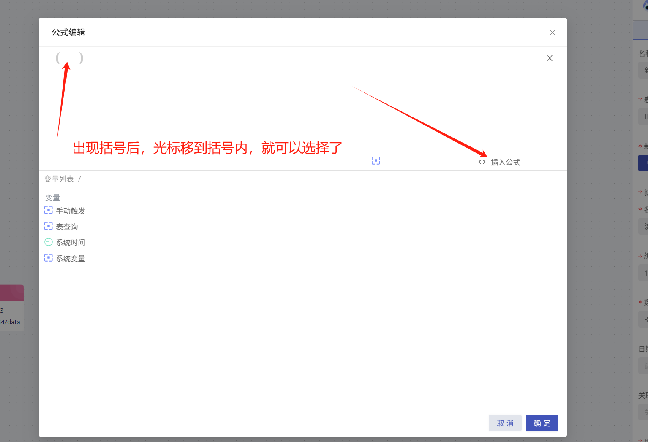Click the 系统时间 clock icon
This screenshot has height=442, width=648.
point(49,242)
